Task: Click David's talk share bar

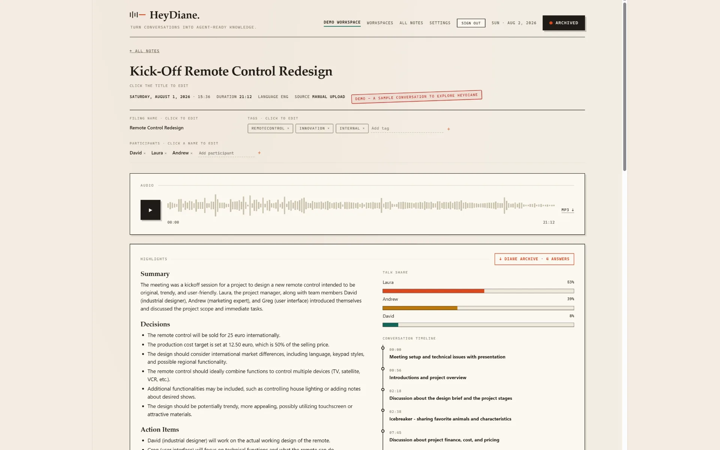Action: (x=478, y=325)
